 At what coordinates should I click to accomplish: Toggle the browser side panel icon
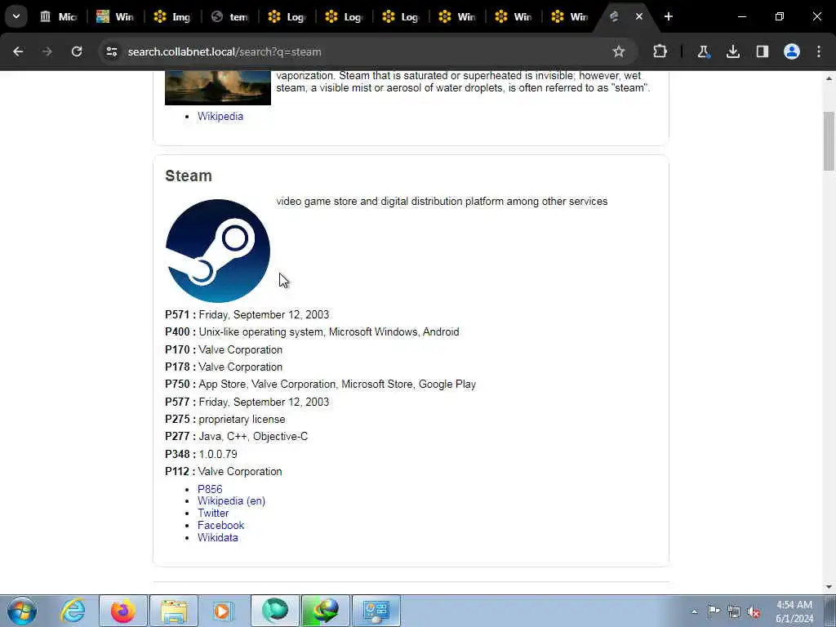(763, 51)
